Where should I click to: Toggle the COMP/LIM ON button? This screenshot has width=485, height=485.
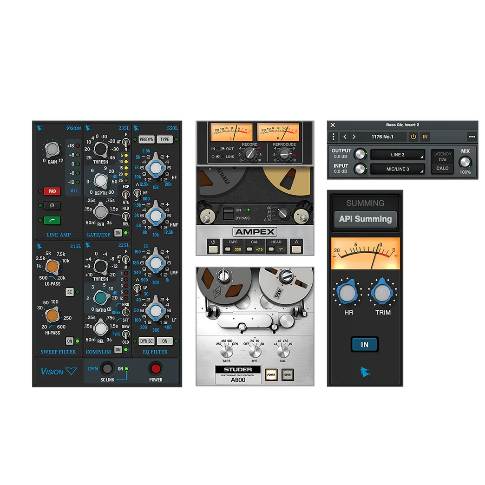(118, 349)
